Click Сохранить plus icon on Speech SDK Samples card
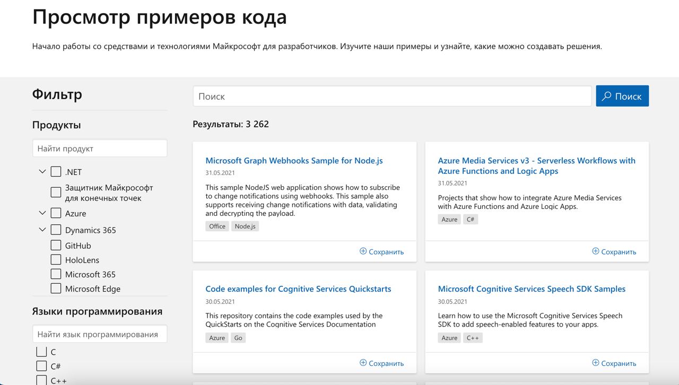Image resolution: width=679 pixels, height=385 pixels. [x=596, y=363]
